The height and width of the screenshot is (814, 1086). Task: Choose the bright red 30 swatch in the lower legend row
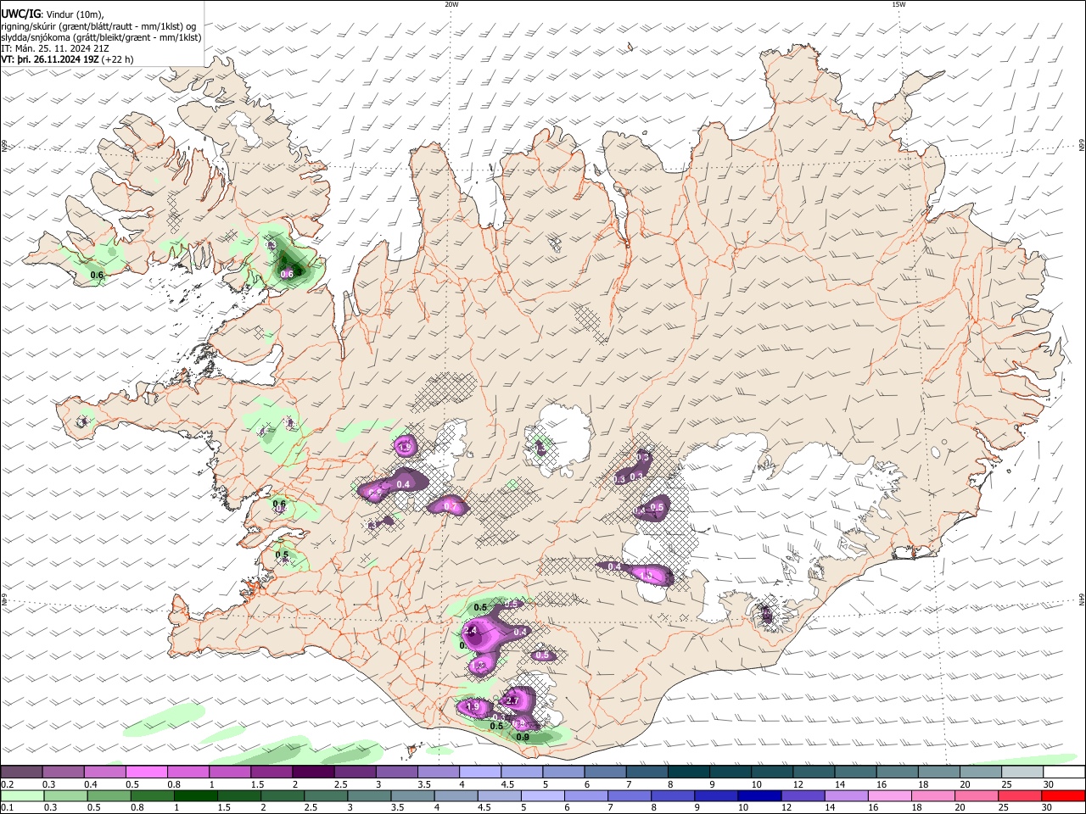click(1065, 795)
